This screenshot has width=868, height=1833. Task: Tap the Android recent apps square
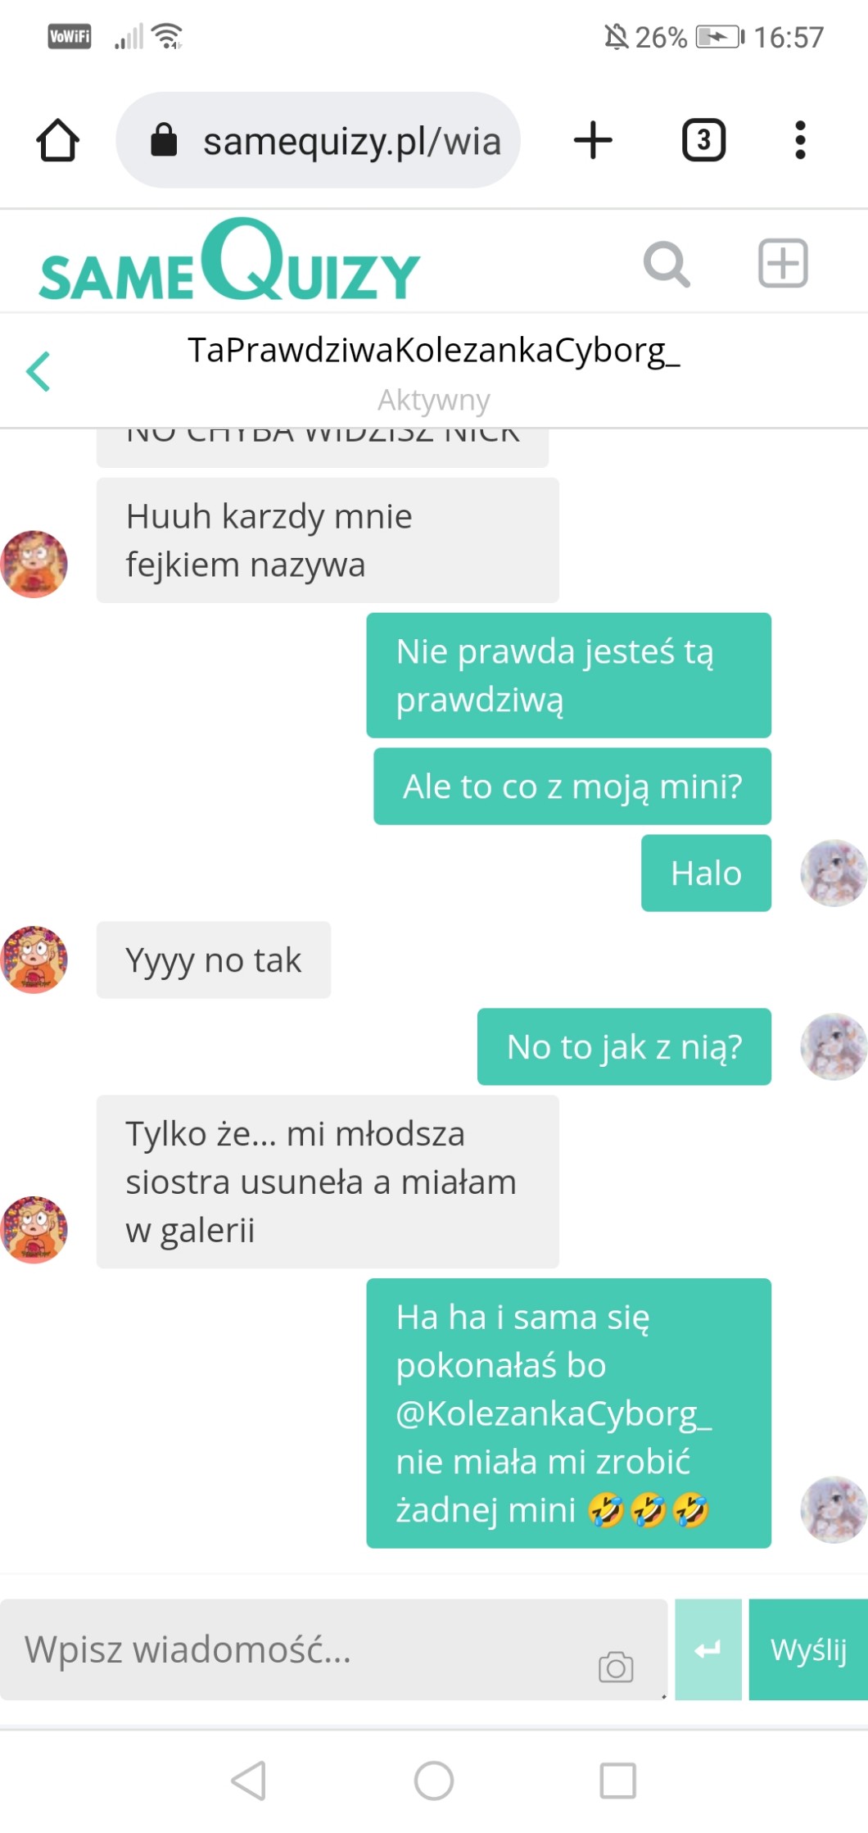coord(618,1781)
